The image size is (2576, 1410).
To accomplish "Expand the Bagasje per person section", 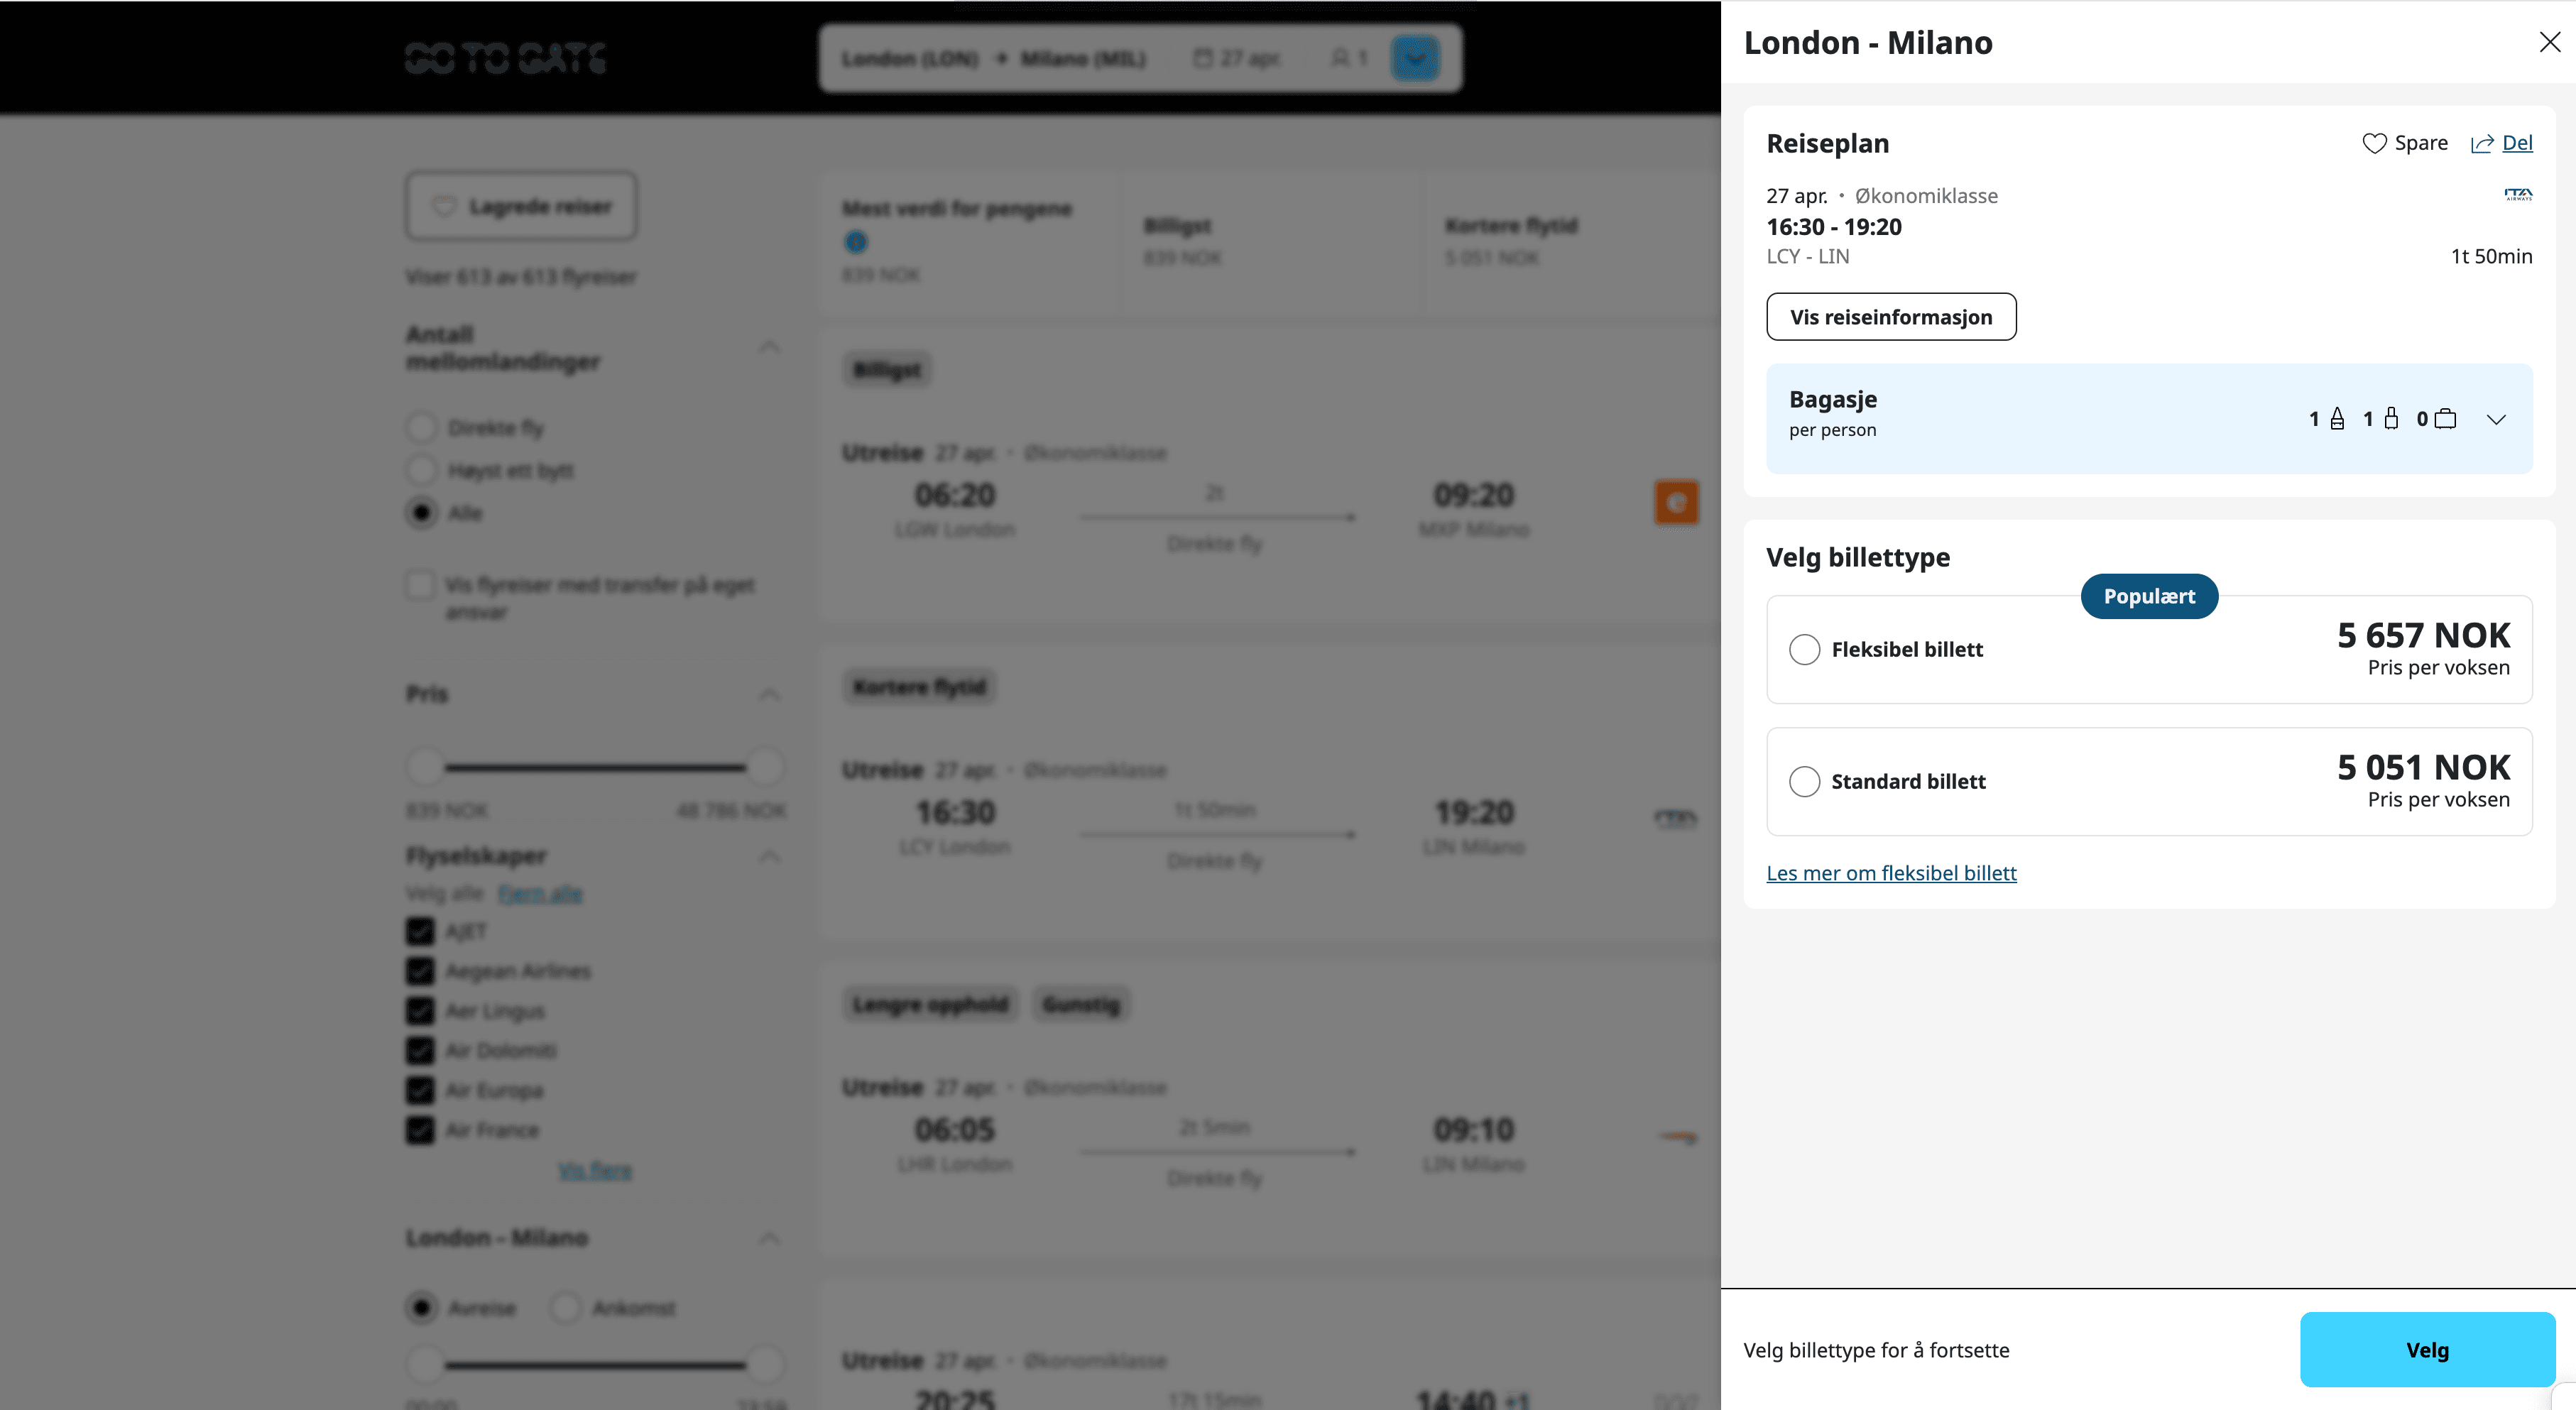I will (x=2496, y=419).
